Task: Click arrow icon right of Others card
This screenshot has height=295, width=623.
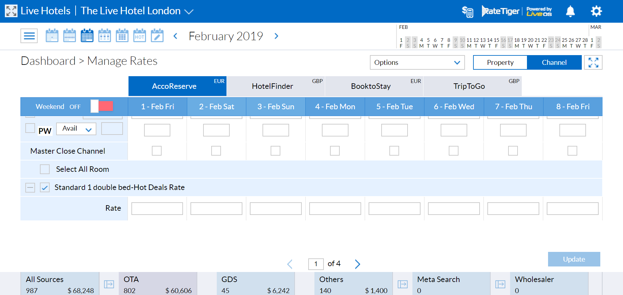Action: 403,284
